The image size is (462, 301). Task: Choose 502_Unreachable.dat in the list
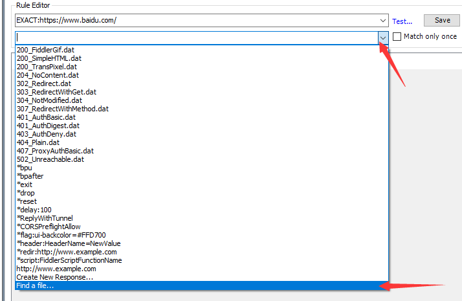click(50, 159)
